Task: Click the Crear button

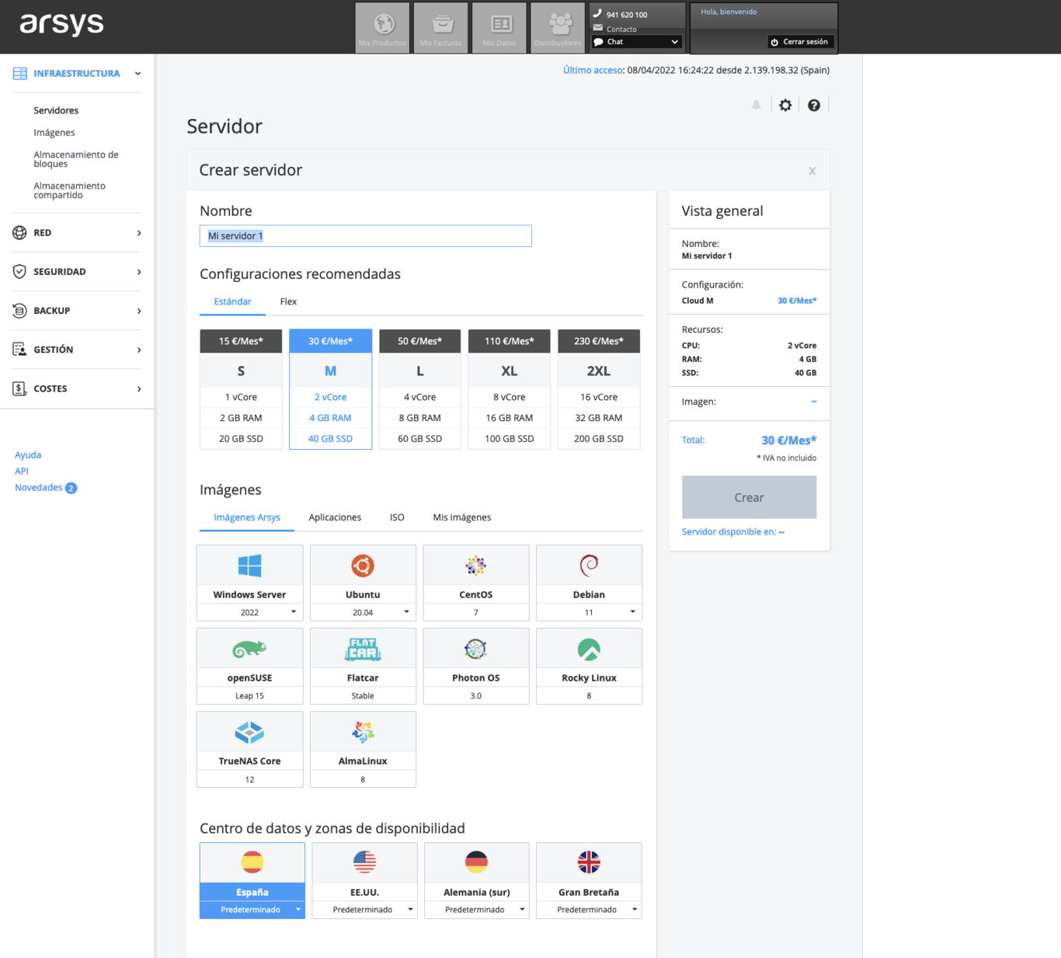Action: [x=749, y=497]
